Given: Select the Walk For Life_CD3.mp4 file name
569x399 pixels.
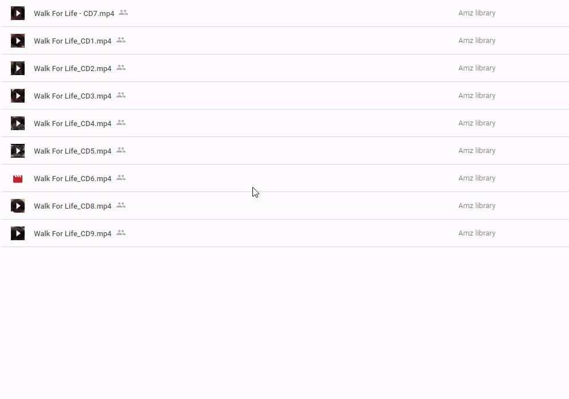Looking at the screenshot, I should click(x=73, y=96).
